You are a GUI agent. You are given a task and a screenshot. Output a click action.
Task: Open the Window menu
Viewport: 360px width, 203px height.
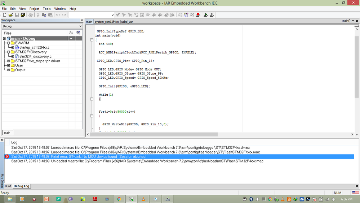(x=60, y=9)
